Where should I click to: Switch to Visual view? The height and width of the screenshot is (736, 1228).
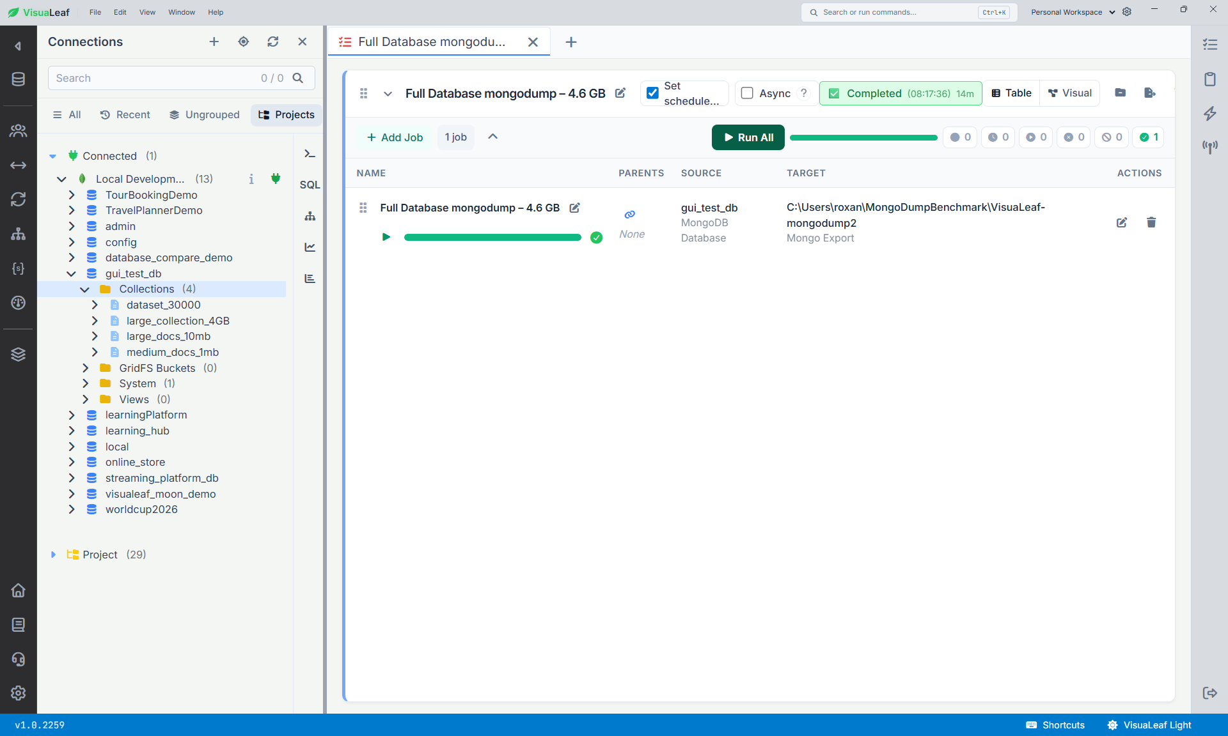pos(1070,93)
